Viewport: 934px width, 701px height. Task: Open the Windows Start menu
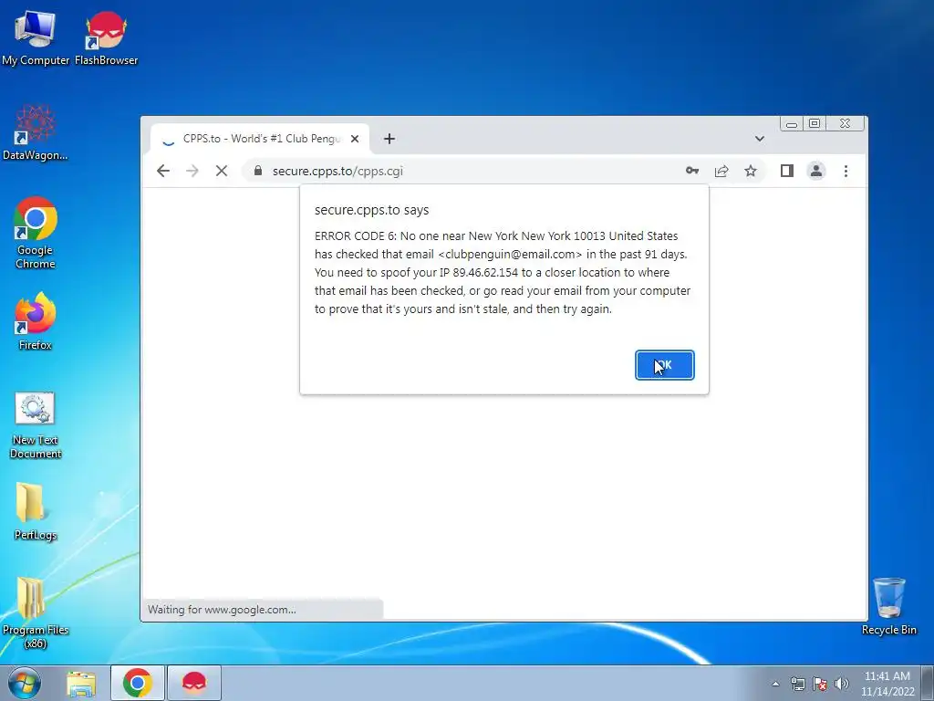[24, 683]
